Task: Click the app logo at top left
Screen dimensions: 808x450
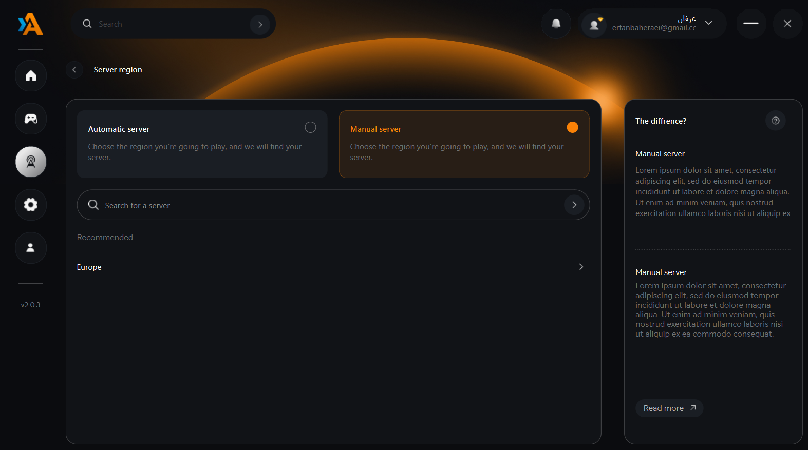Action: 31,24
